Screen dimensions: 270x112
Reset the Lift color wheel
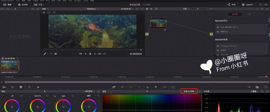pos(21,96)
